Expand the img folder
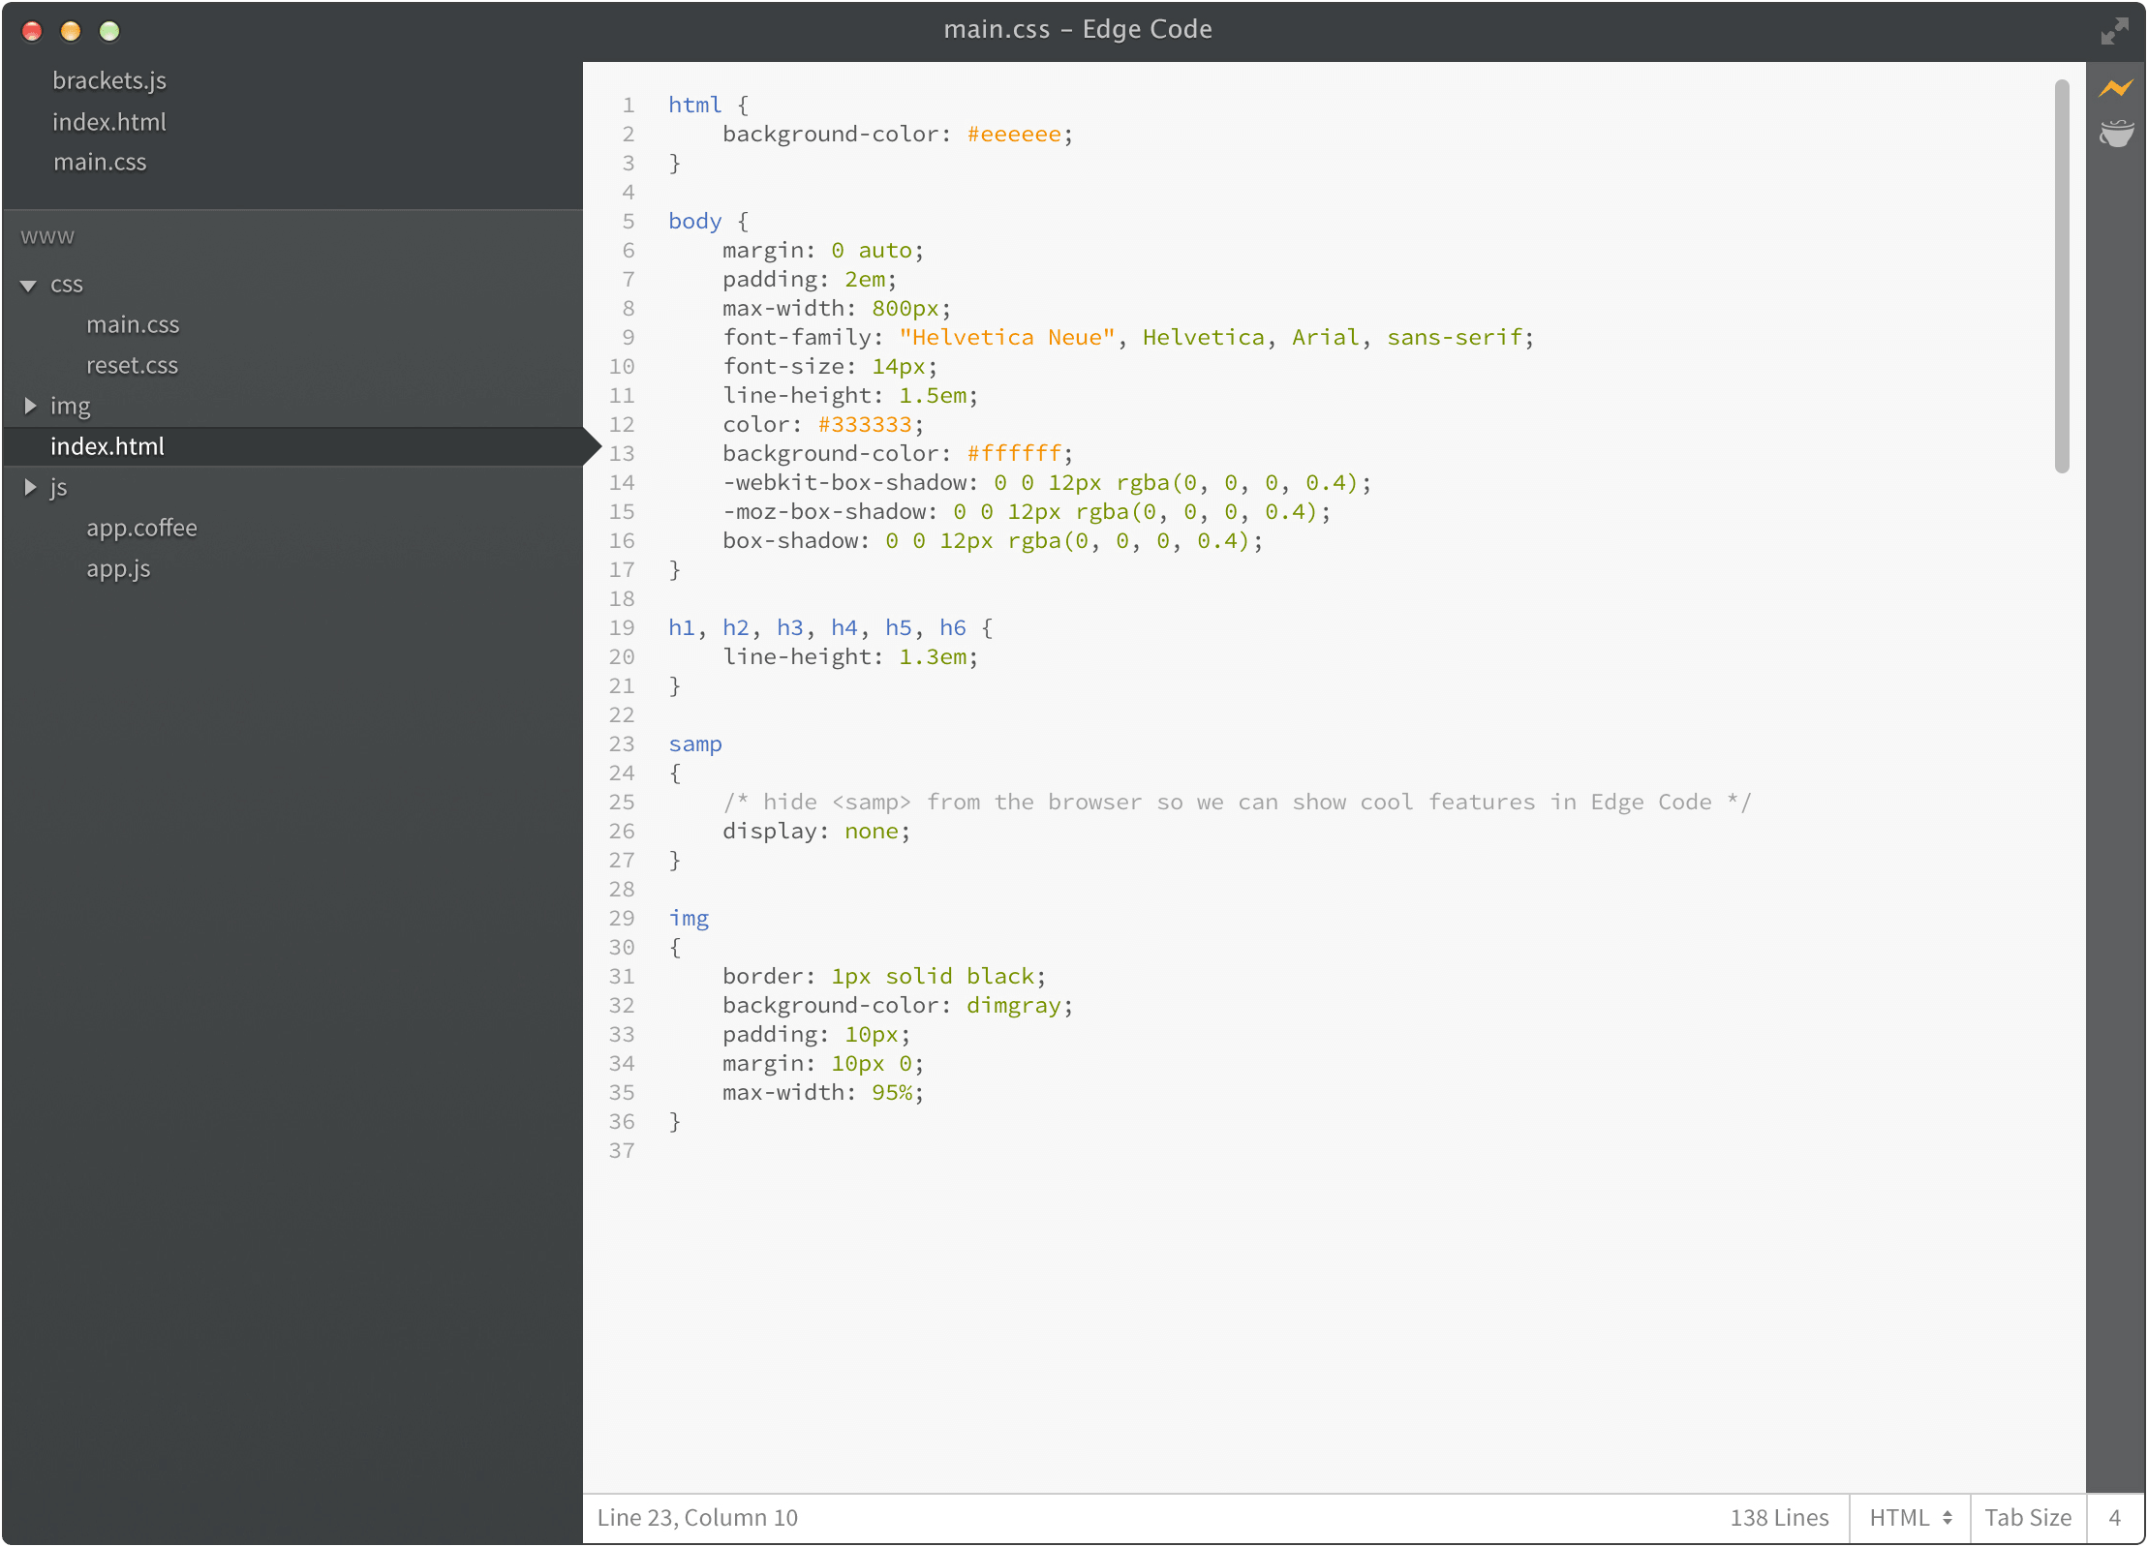 [30, 406]
